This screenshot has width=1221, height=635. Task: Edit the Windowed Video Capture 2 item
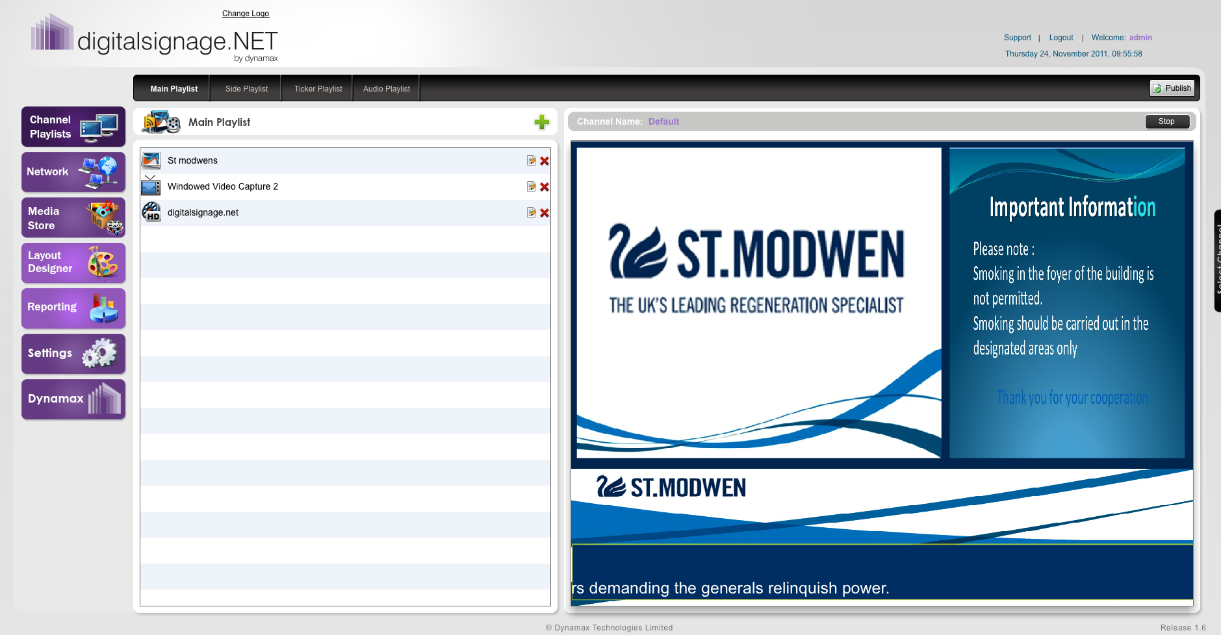(532, 186)
